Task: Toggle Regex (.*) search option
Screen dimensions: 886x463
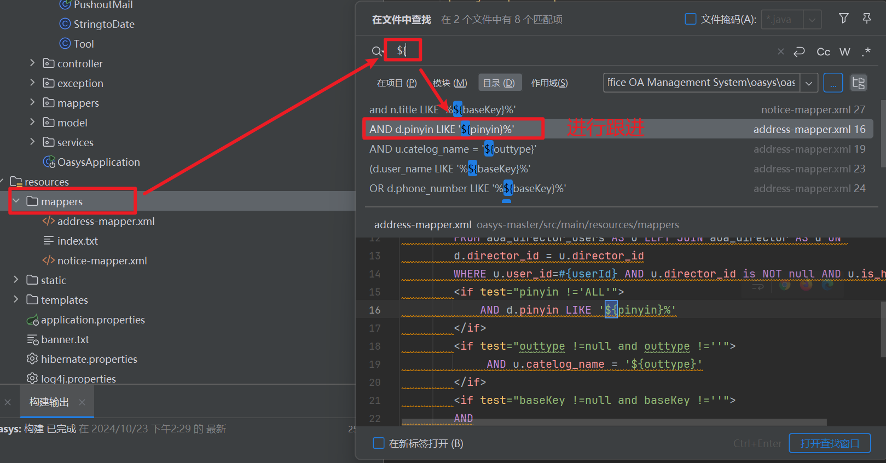Action: [866, 51]
